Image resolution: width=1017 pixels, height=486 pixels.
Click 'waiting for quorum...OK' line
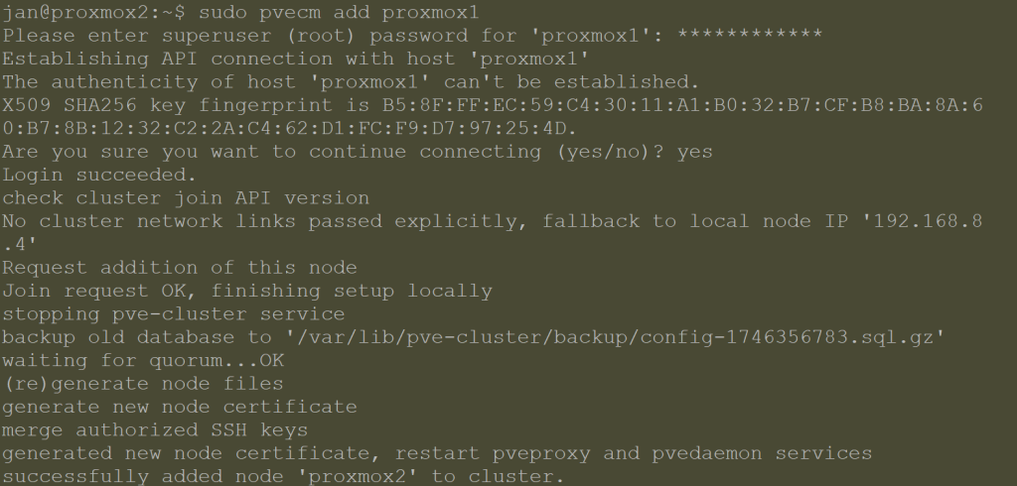(143, 361)
